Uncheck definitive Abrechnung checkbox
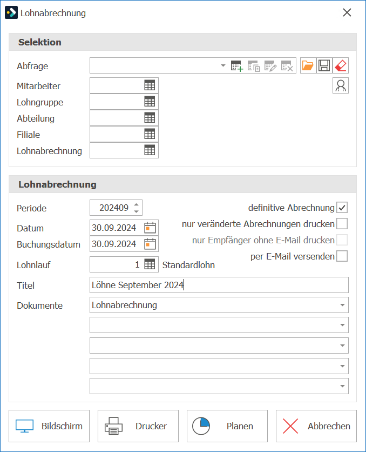The image size is (366, 452). pos(342,208)
